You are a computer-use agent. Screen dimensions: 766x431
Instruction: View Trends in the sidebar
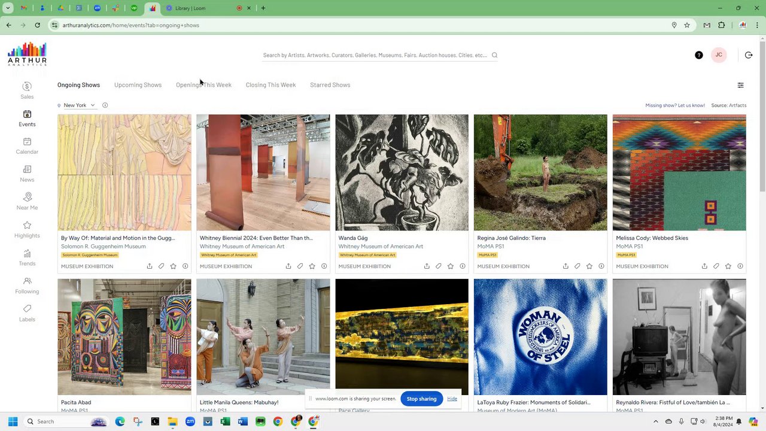pos(27,257)
